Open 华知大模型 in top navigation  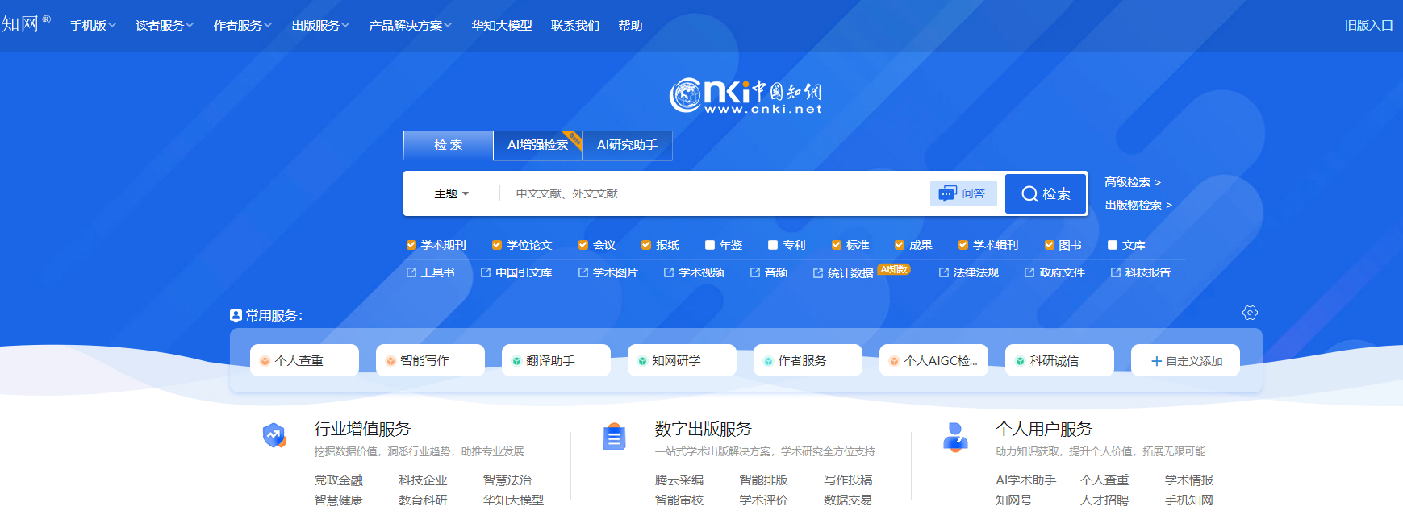[502, 26]
